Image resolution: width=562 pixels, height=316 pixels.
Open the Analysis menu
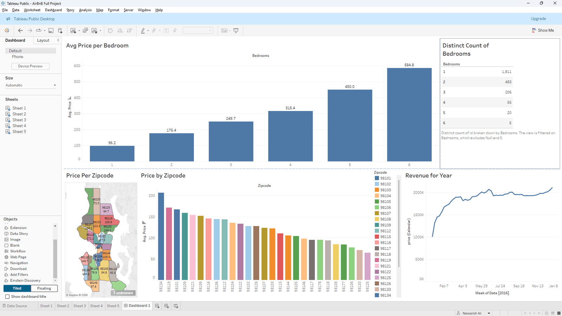tap(85, 10)
